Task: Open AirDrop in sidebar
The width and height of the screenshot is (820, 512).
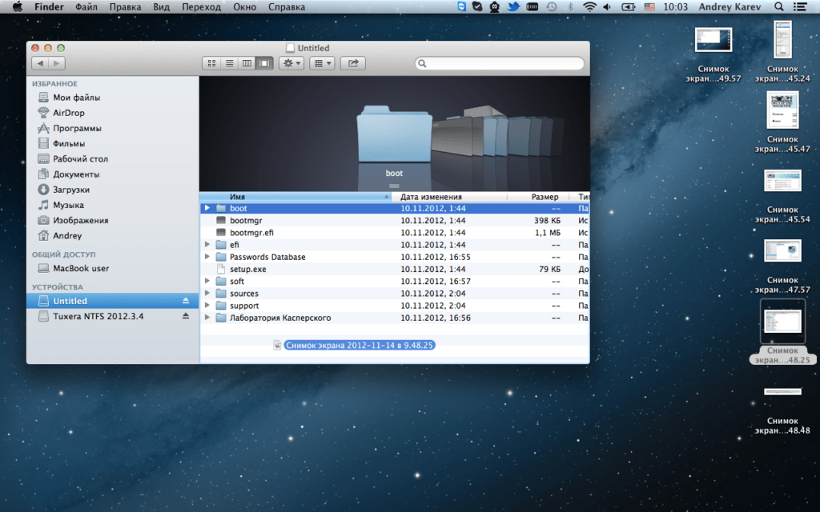Action: pos(69,113)
